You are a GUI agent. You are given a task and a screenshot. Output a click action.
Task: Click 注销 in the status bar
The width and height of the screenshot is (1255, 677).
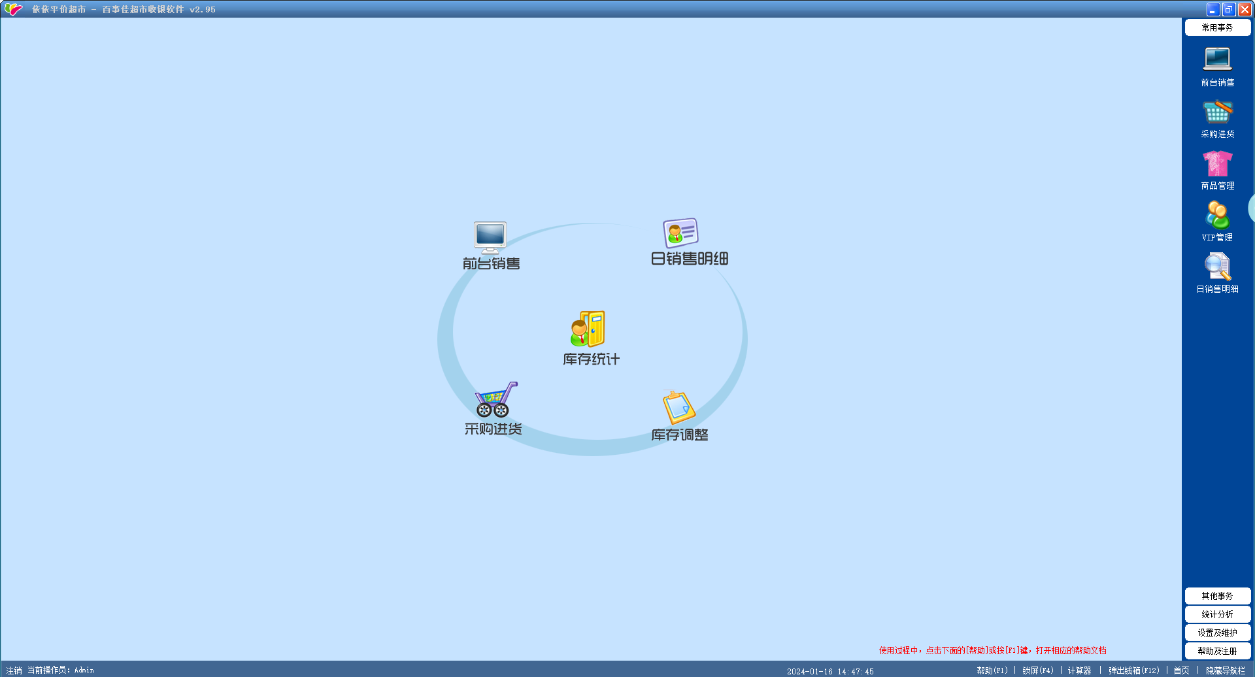tap(14, 670)
